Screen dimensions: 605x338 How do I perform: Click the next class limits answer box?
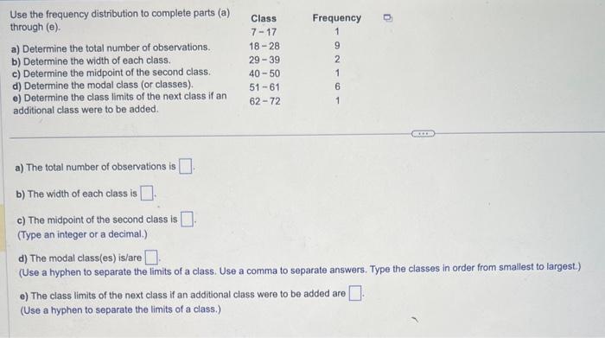(355, 293)
